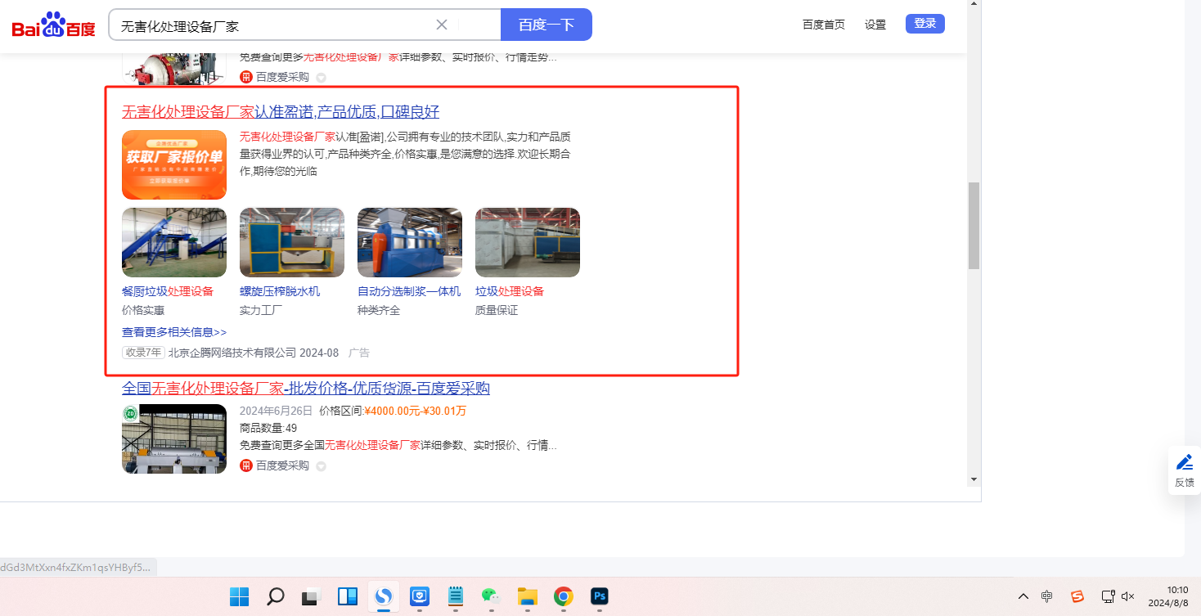1201x616 pixels.
Task: Click the 自动分选制浆一体机 product photo
Action: coord(410,242)
